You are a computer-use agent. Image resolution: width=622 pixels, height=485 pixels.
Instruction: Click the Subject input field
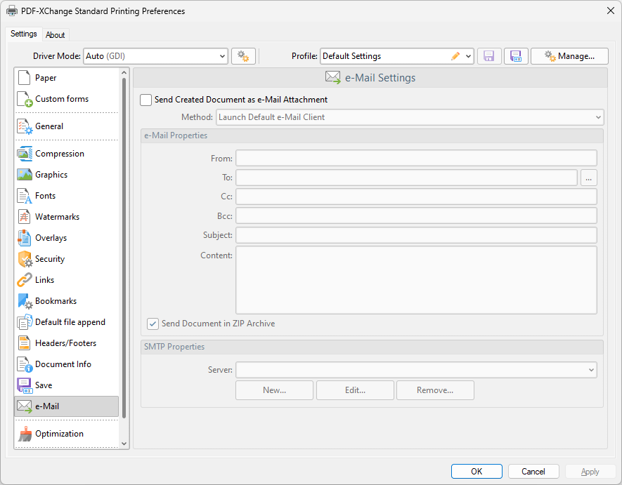click(x=416, y=235)
